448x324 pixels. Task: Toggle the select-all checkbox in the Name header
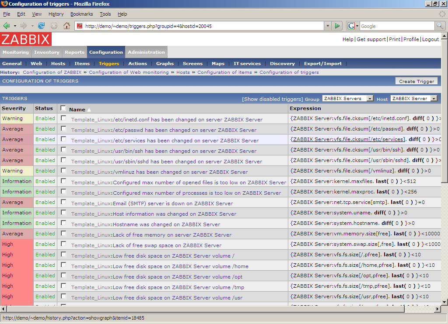(63, 108)
